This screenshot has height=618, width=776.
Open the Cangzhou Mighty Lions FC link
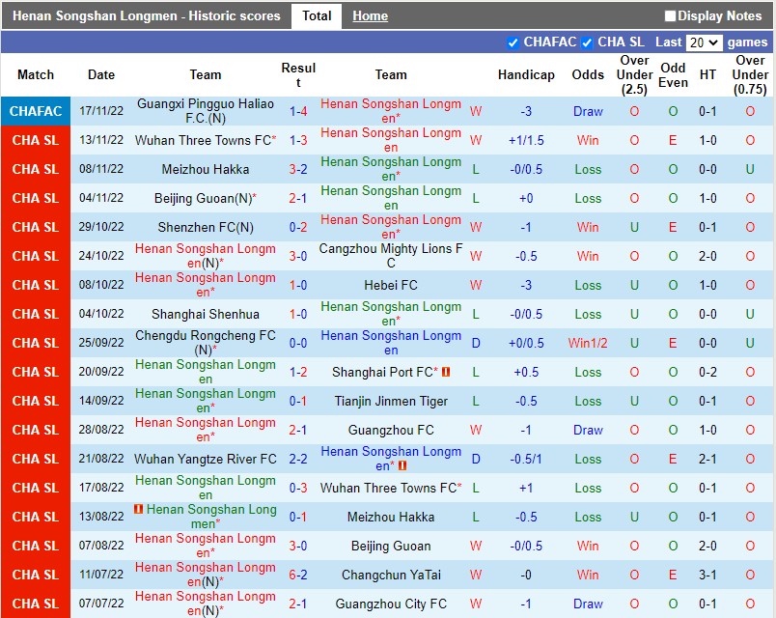(390, 256)
